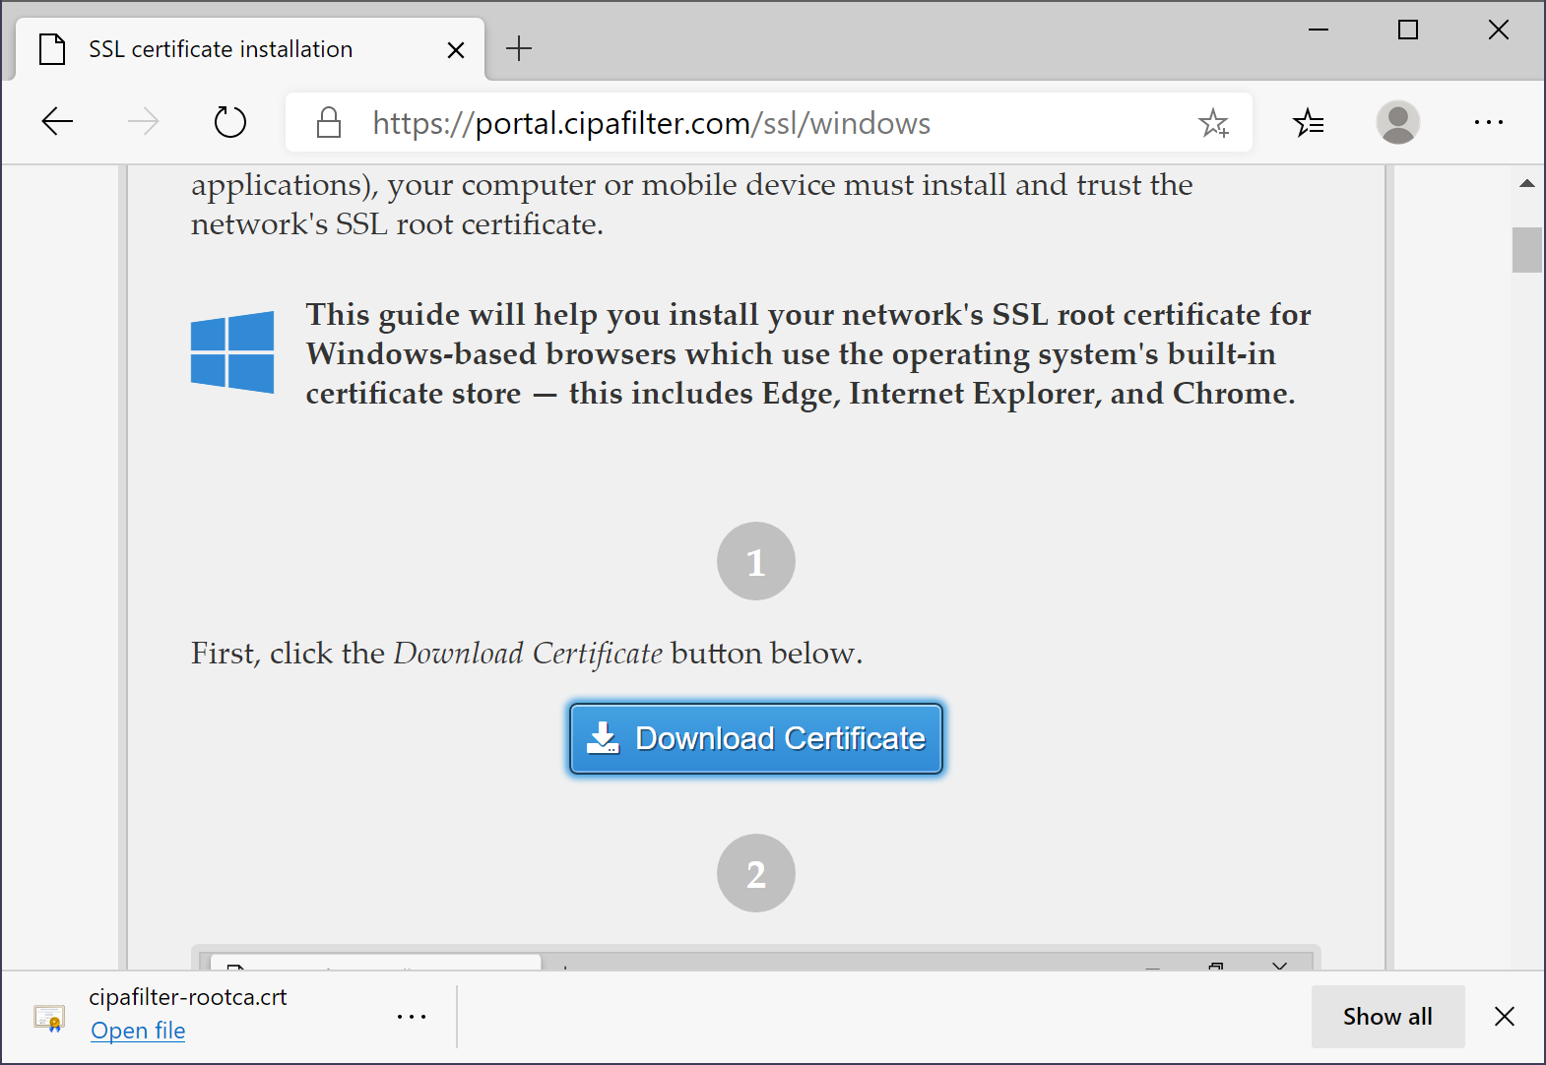
Task: View site security lock information
Action: coord(329,123)
